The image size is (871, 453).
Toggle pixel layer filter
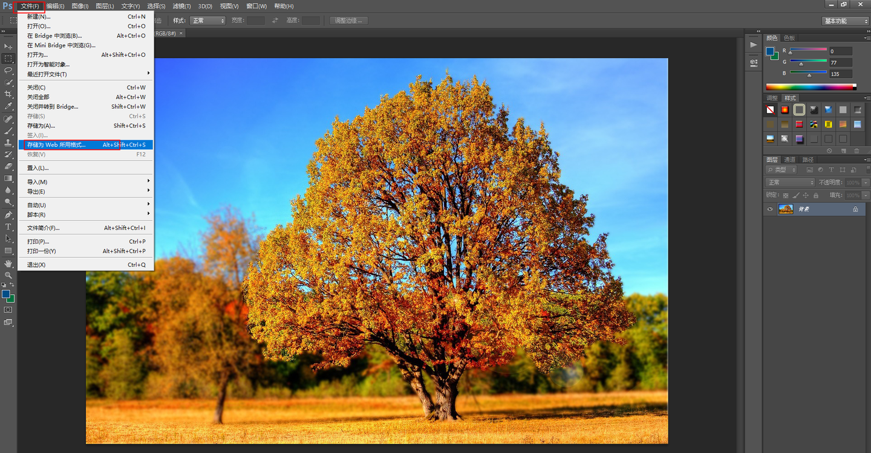point(810,170)
